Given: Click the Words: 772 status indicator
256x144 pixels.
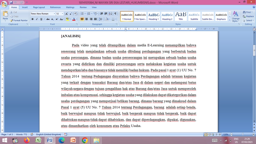Looking at the screenshot, I should (x=22, y=134).
